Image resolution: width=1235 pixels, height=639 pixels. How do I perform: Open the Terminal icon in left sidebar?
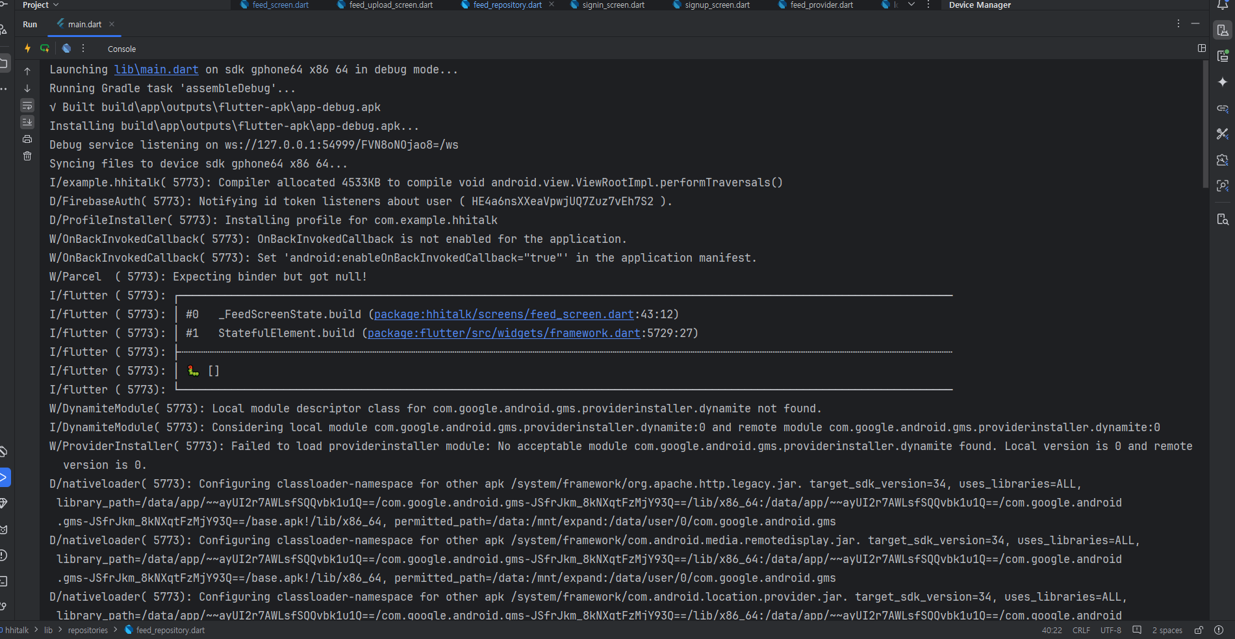pyautogui.click(x=3, y=581)
